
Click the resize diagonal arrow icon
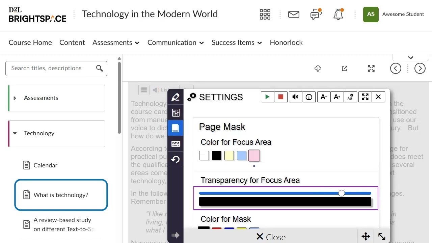point(382,237)
